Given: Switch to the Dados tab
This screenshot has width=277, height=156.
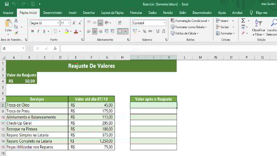Looking at the screenshot, I should 153,13.
